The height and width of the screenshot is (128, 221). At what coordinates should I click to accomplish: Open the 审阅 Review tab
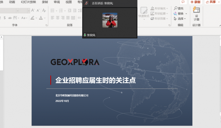57,2
